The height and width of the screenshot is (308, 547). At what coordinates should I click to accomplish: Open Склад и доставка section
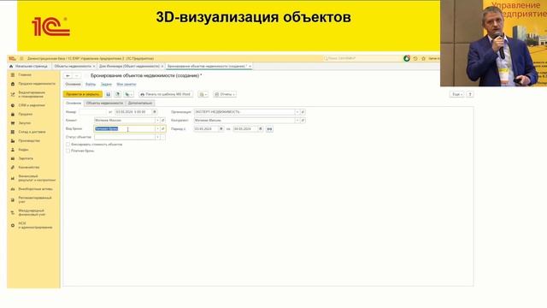coord(32,132)
